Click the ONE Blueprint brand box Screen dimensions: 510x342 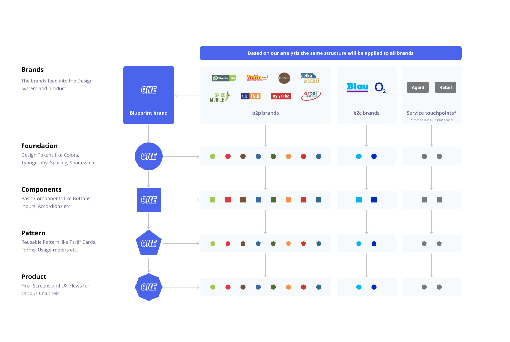click(x=148, y=95)
